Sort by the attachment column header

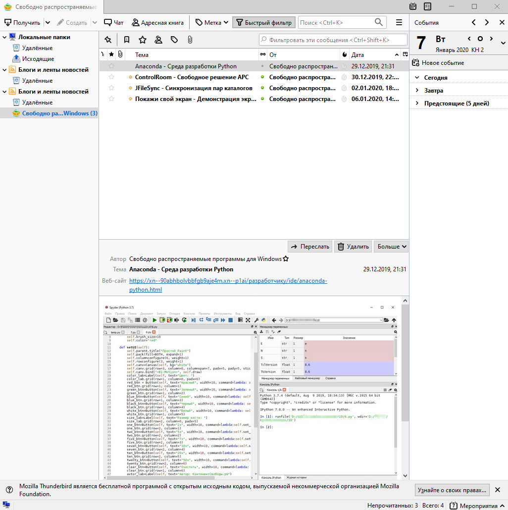point(120,54)
